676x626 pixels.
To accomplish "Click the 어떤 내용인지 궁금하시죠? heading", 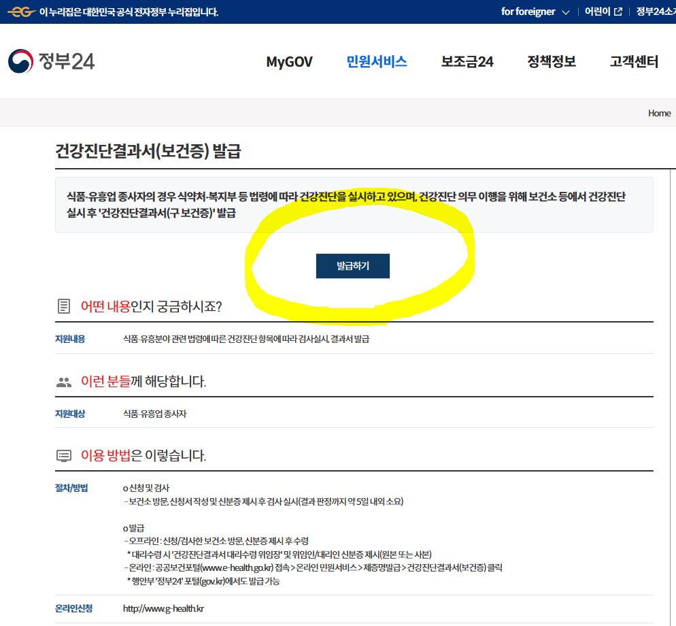I will 152,306.
